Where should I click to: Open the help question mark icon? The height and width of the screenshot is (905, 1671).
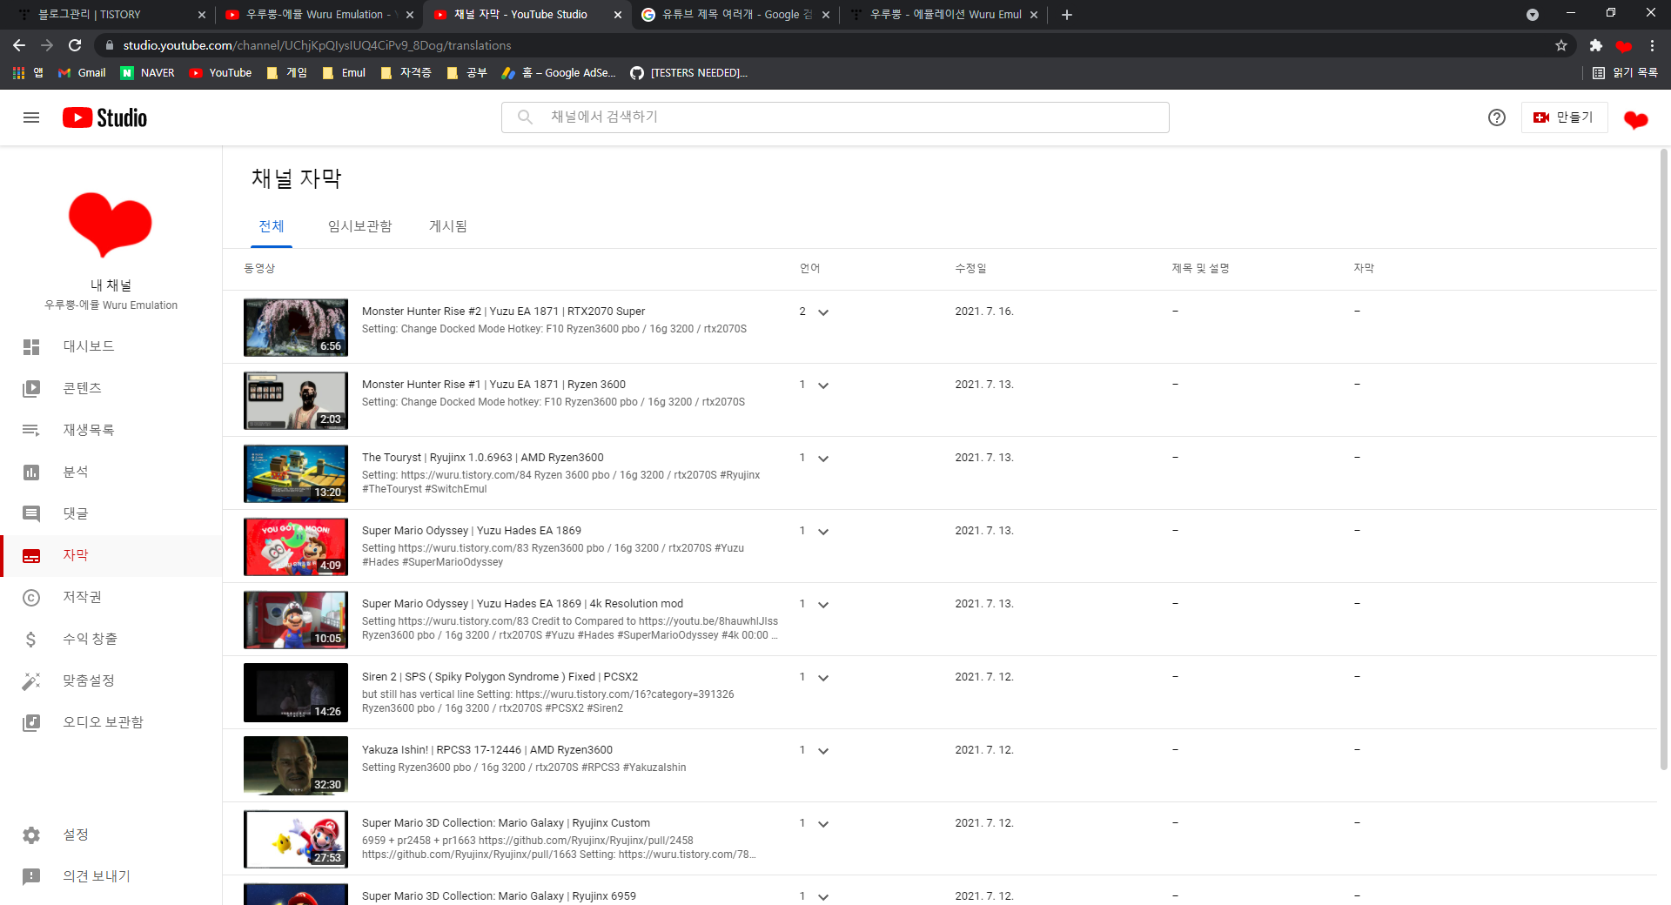1496,117
